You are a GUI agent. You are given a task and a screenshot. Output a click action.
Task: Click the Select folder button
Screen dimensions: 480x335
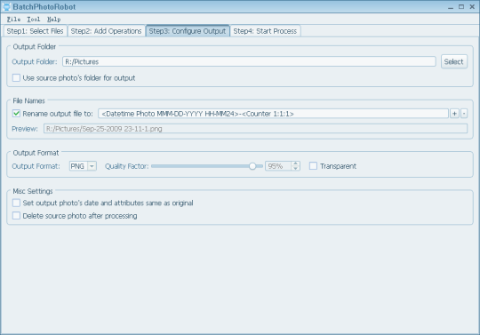coord(454,61)
